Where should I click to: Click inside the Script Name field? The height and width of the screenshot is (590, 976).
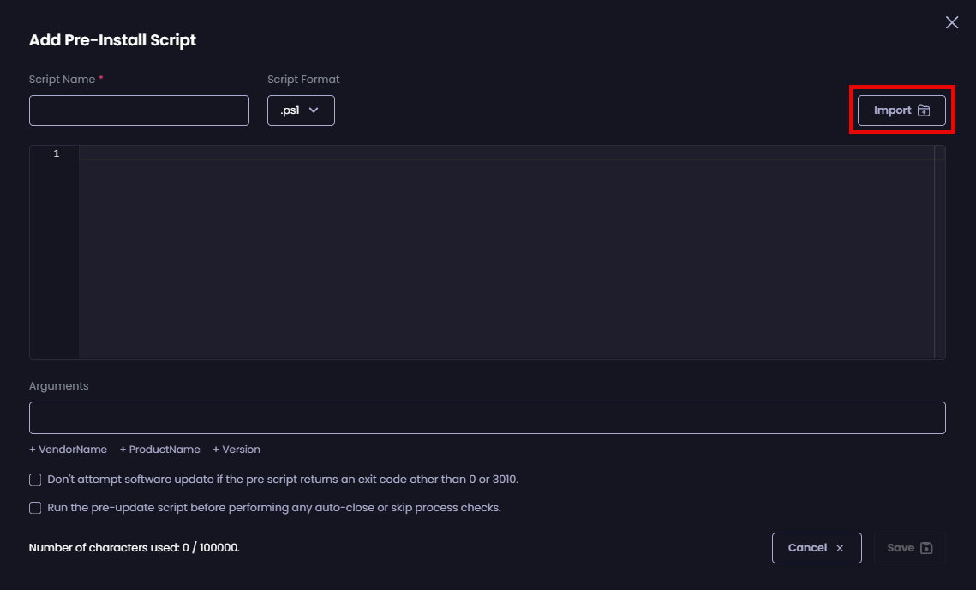(139, 110)
